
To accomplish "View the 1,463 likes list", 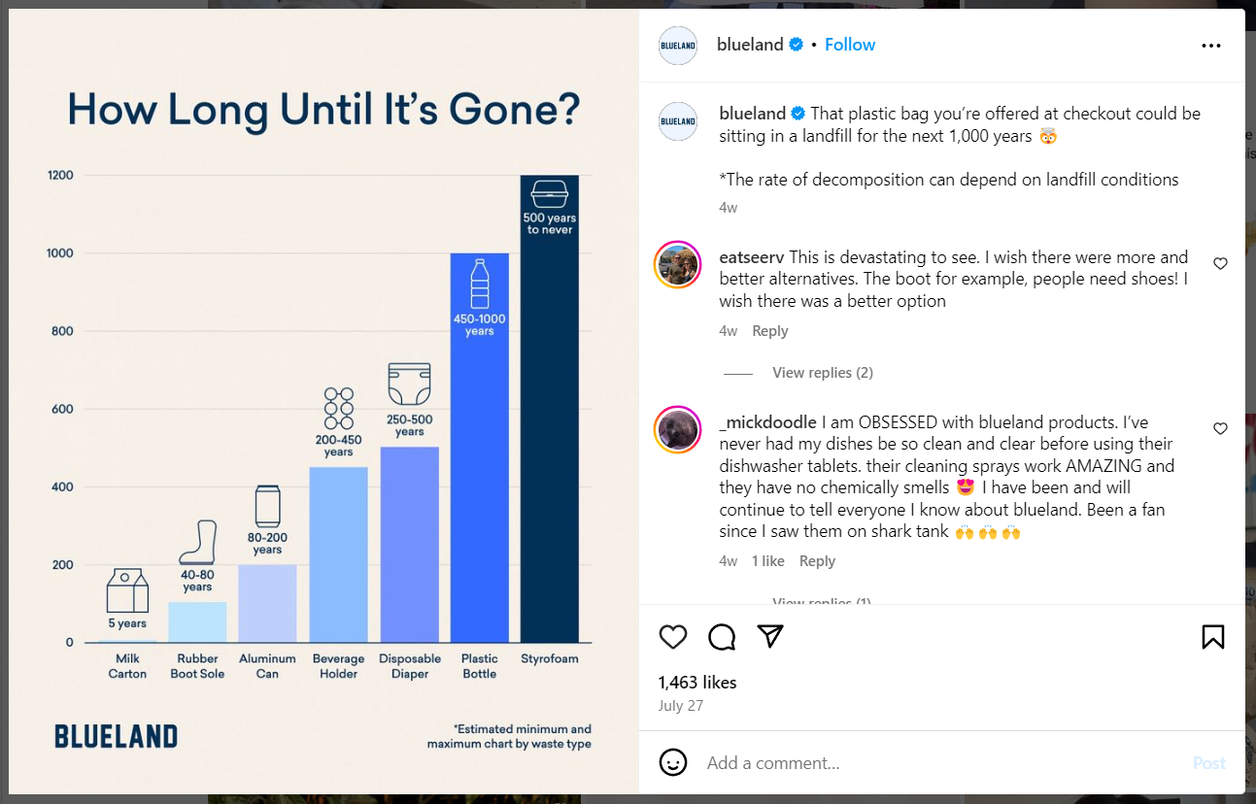I will [697, 683].
